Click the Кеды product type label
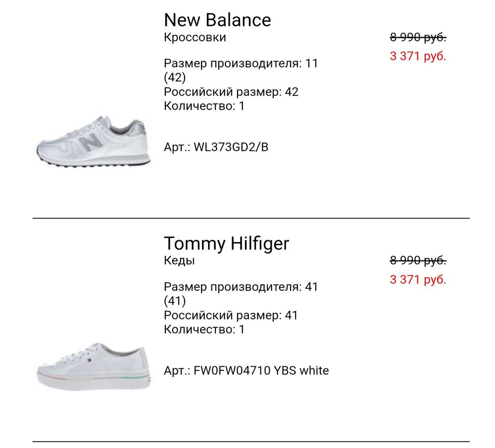The image size is (495, 448). coord(179,261)
